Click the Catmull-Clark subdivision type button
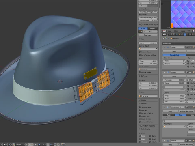The width and height of the screenshot is (195, 146). pos(174,55)
